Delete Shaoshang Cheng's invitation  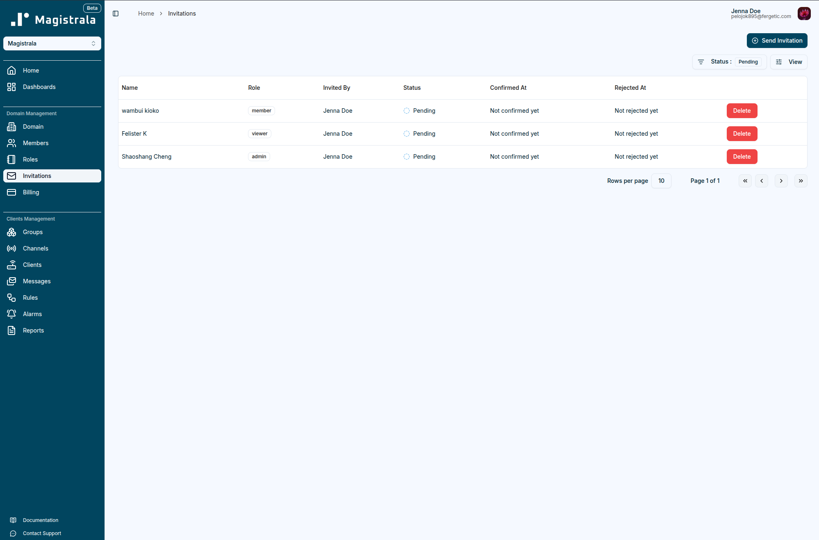click(x=742, y=157)
